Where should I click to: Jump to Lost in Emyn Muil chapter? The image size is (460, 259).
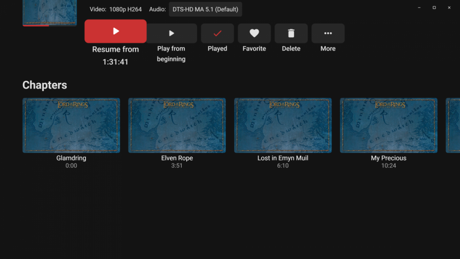283,125
